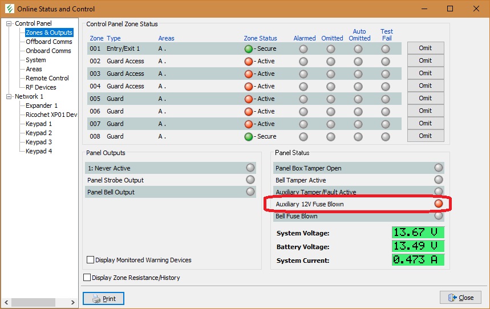Omit zone 005 Guard
The height and width of the screenshot is (309, 490).
pos(426,98)
